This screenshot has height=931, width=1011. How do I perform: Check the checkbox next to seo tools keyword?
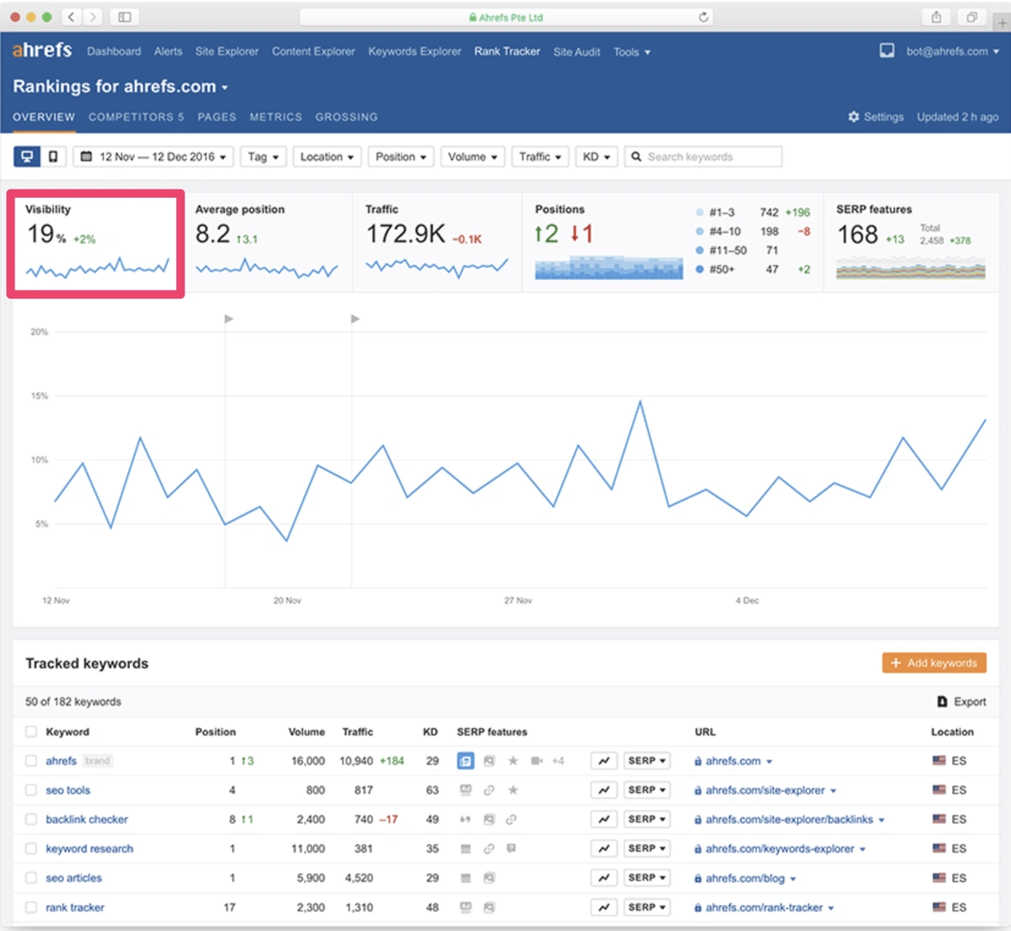(30, 789)
